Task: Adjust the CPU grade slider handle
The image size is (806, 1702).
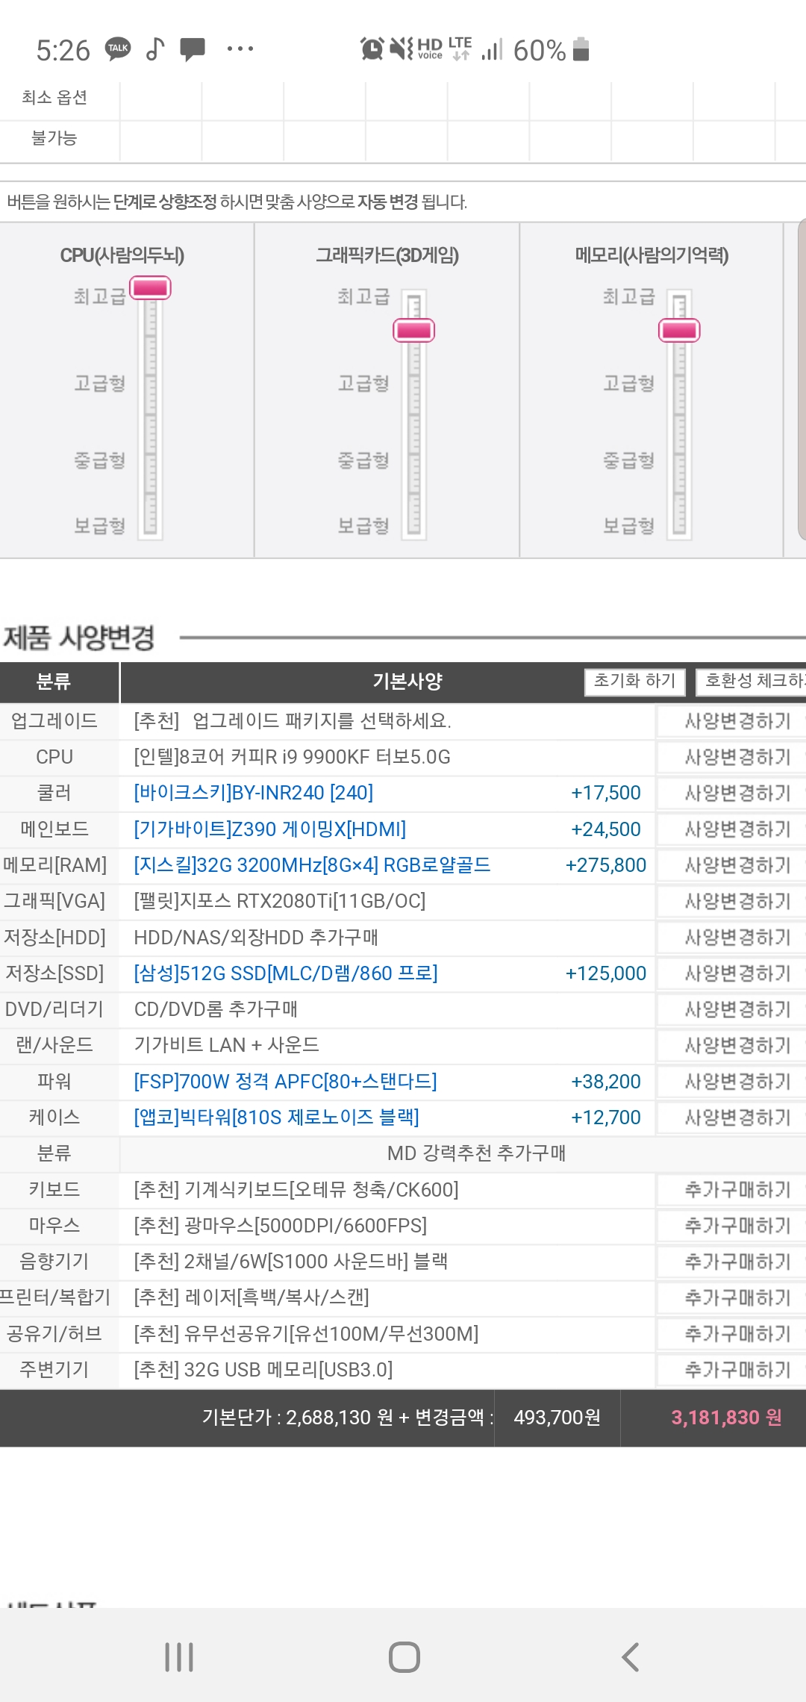Action: pyautogui.click(x=151, y=287)
